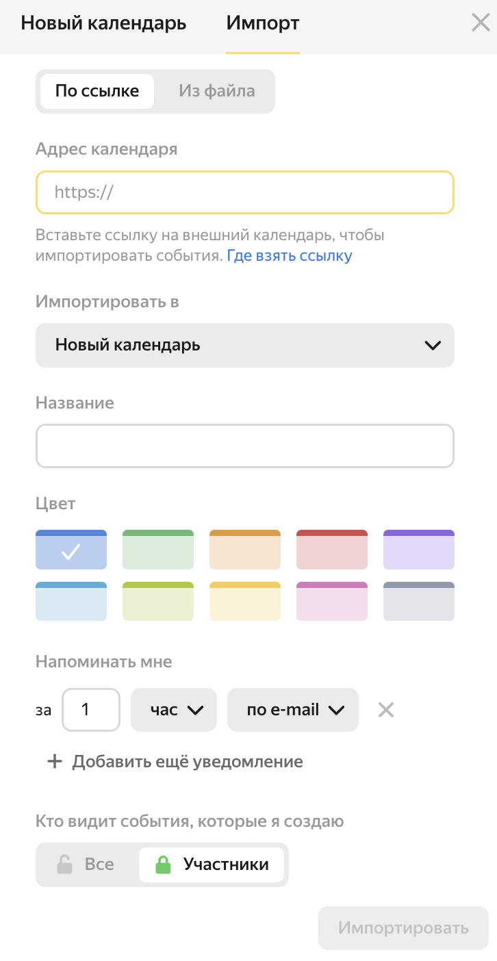The height and width of the screenshot is (961, 497).
Task: Close the import dialog
Action: (x=481, y=23)
